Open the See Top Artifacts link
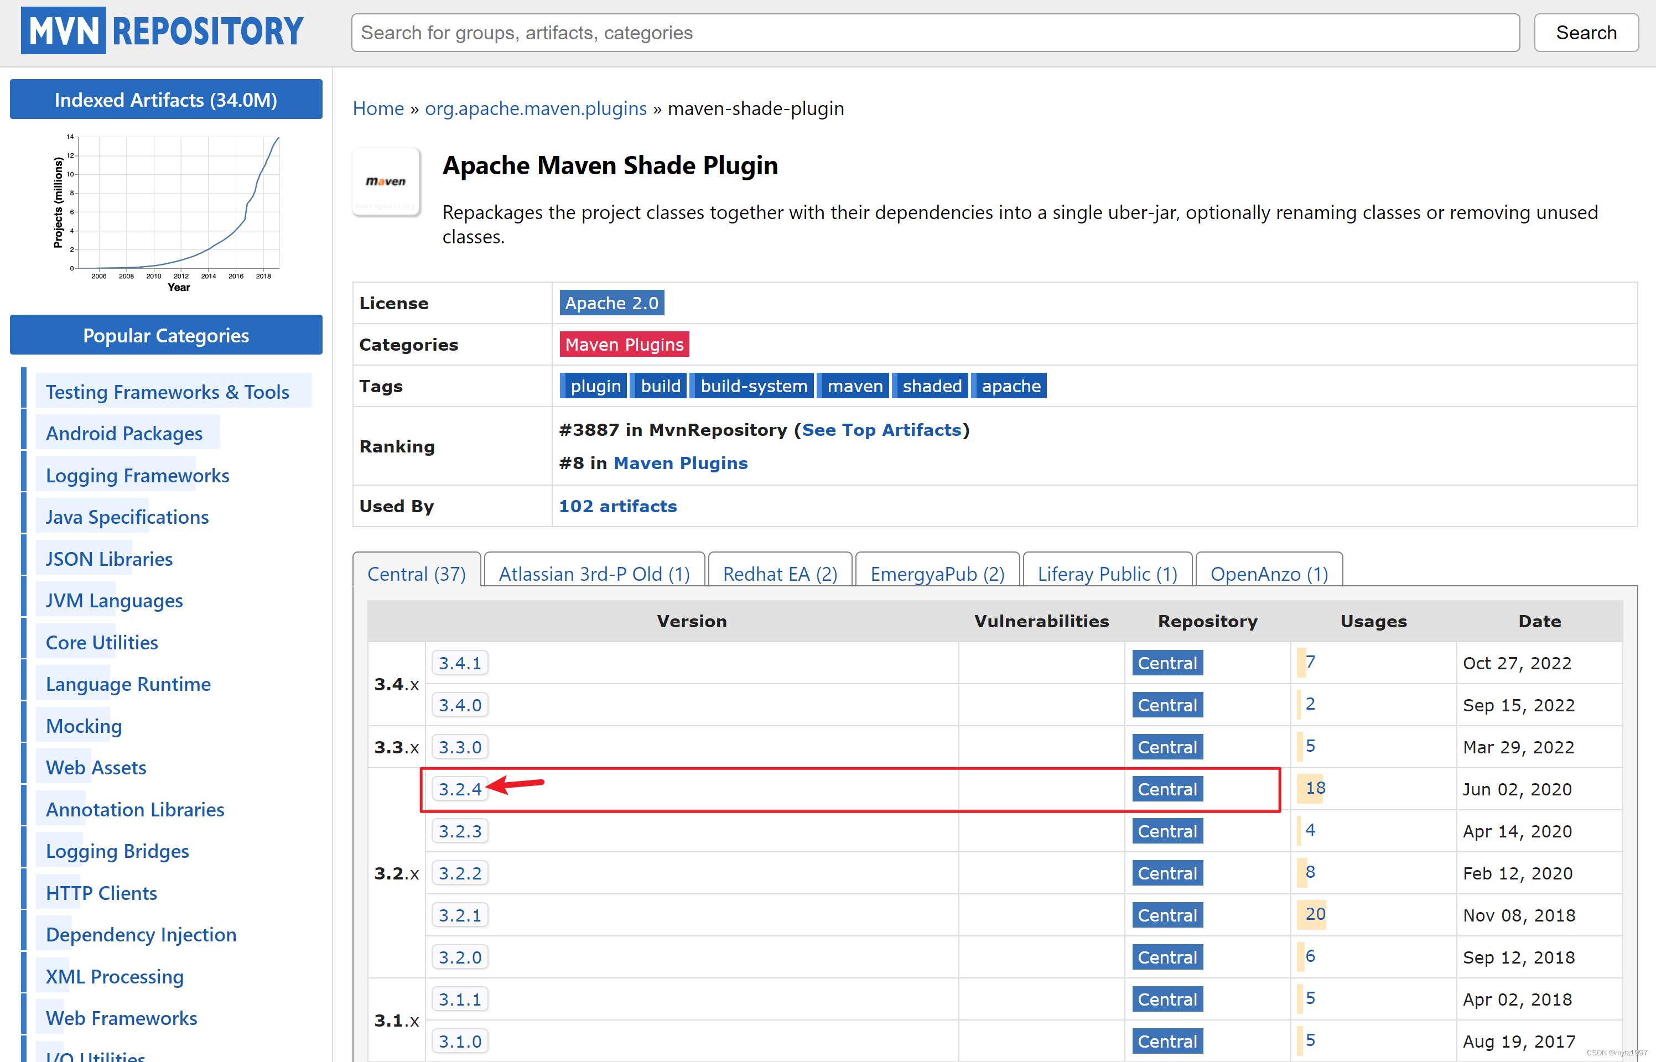 881,430
